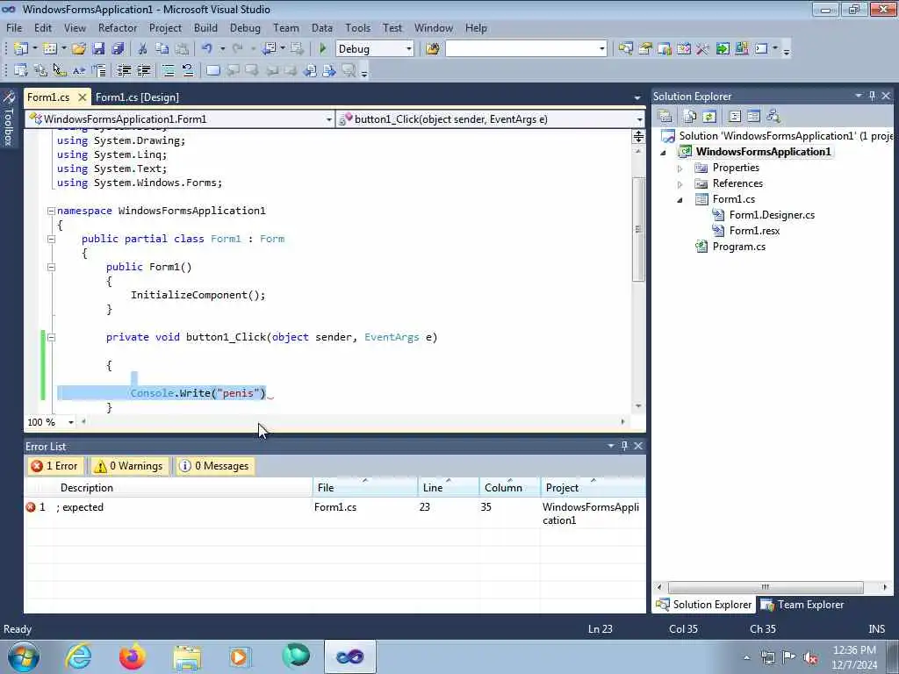Open the WindowsFormsApplication1.Form1 class dropdown

(x=329, y=119)
